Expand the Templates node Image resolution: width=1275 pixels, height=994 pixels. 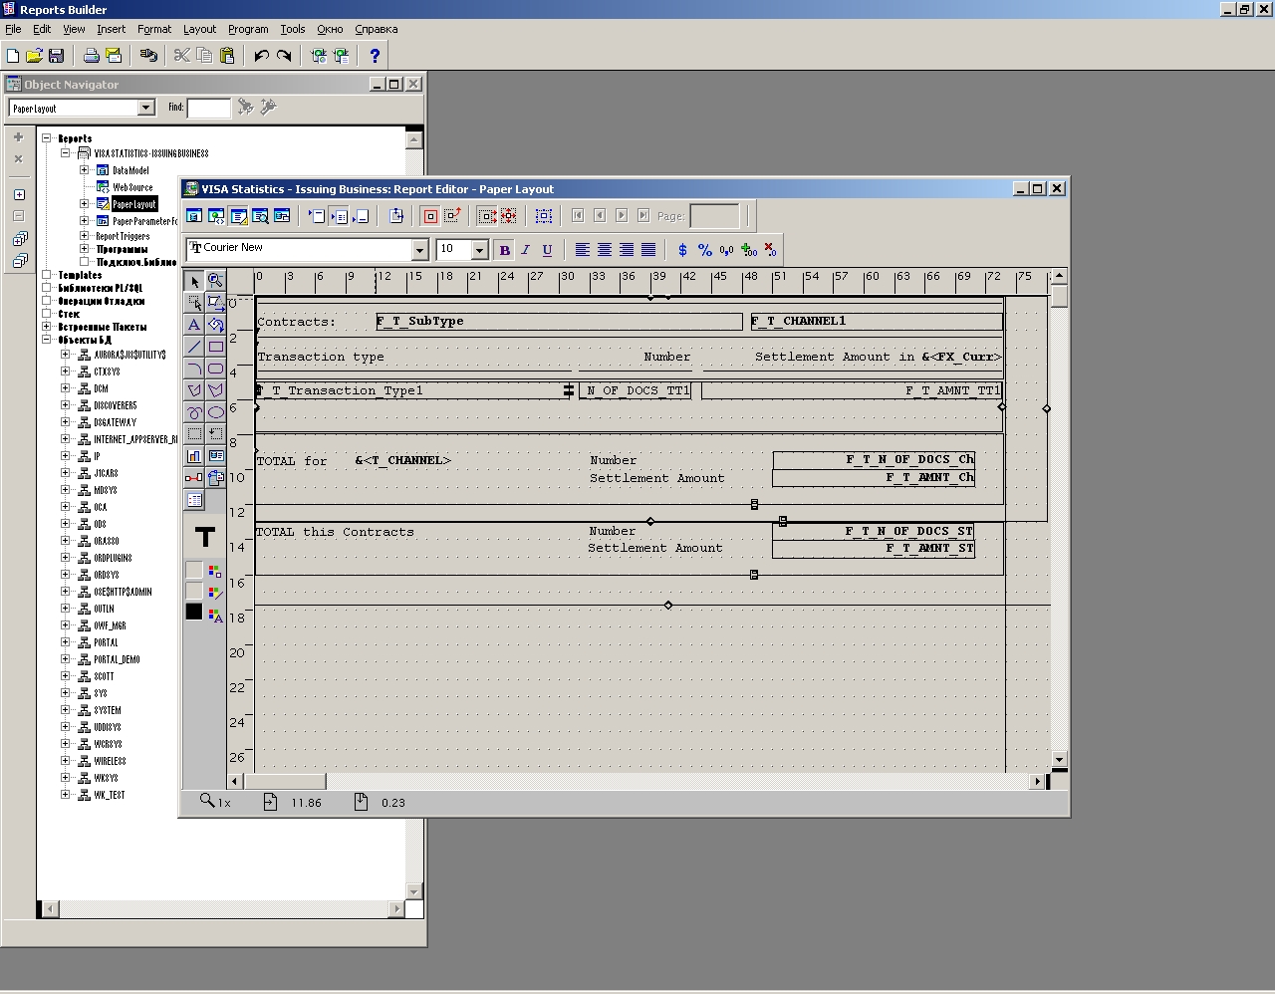(46, 274)
